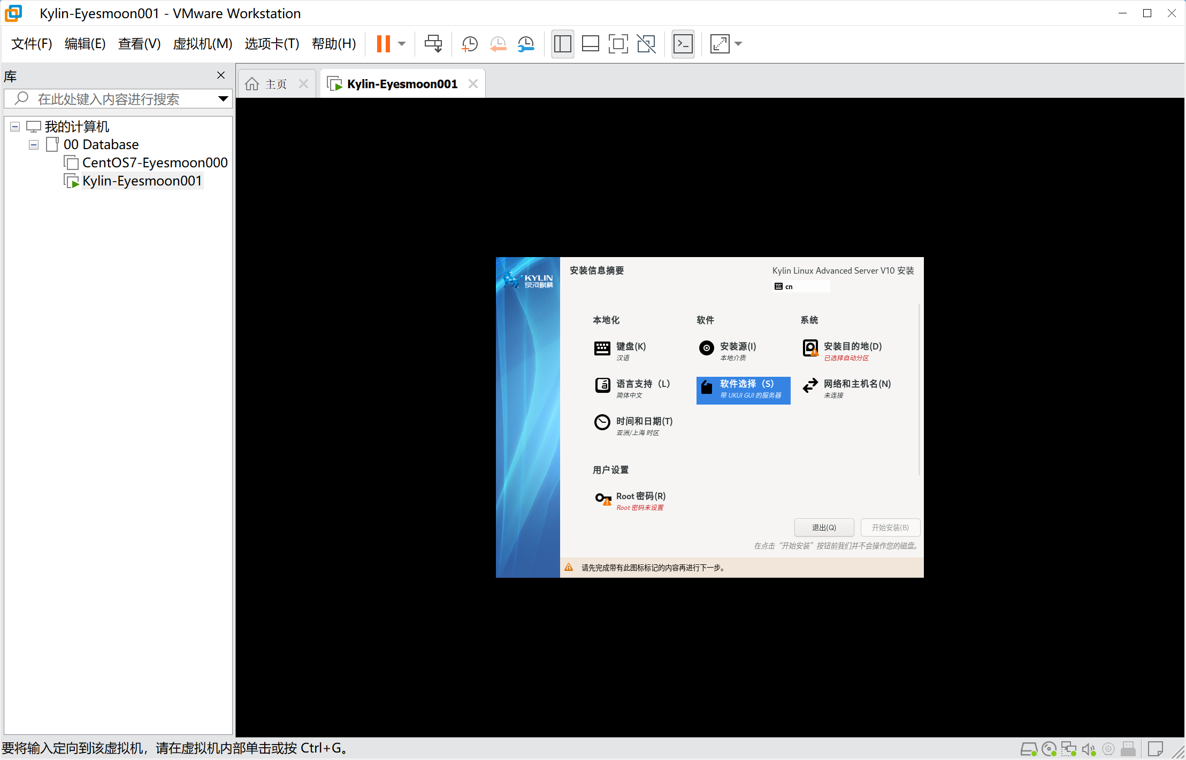Click the pause virtual machine icon
The height and width of the screenshot is (760, 1186).
[x=383, y=44]
